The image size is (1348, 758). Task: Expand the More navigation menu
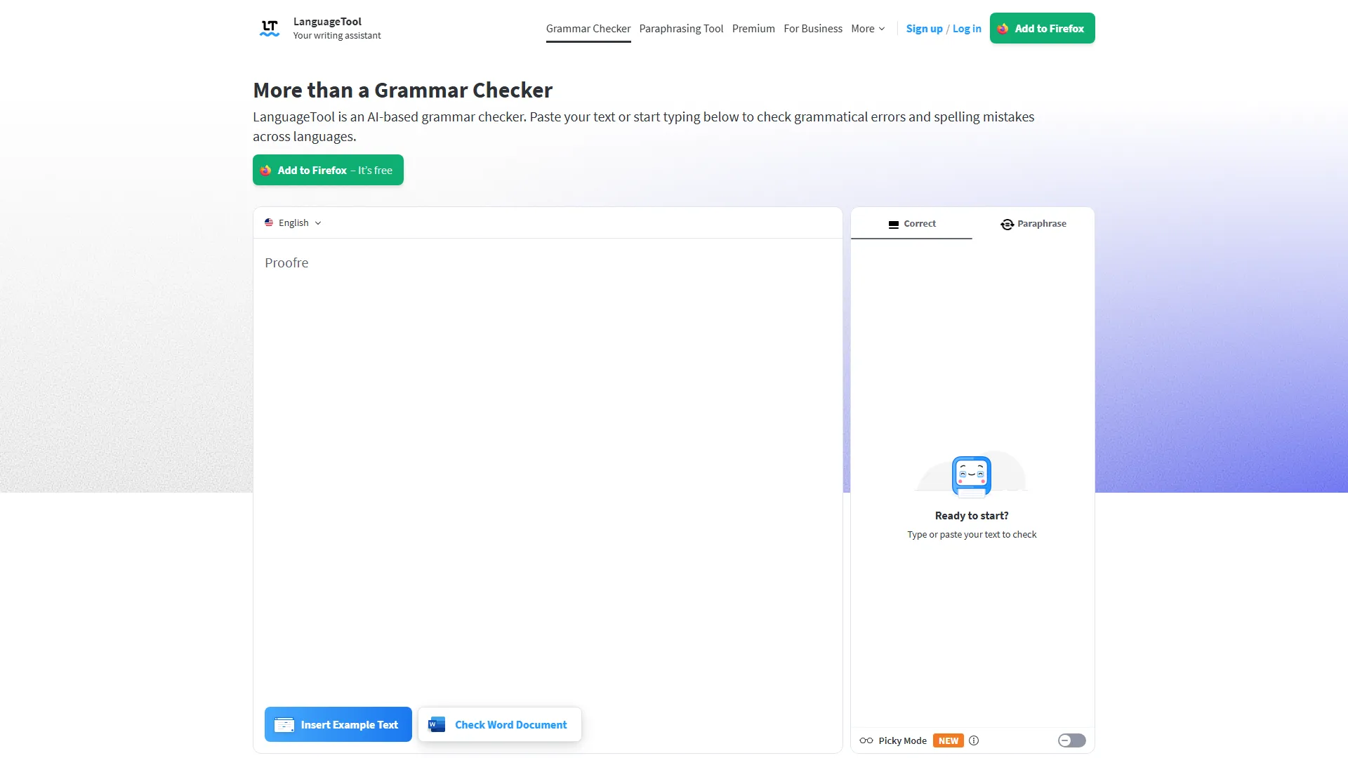[868, 28]
